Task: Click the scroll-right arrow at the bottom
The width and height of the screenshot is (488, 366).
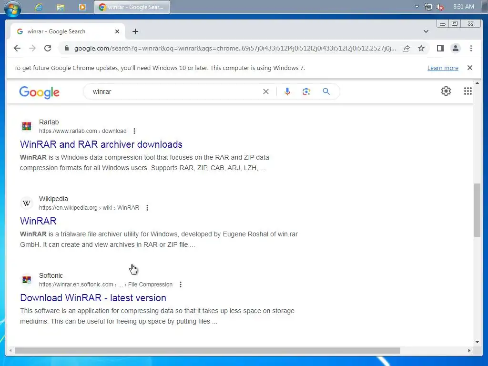Action: (x=469, y=351)
